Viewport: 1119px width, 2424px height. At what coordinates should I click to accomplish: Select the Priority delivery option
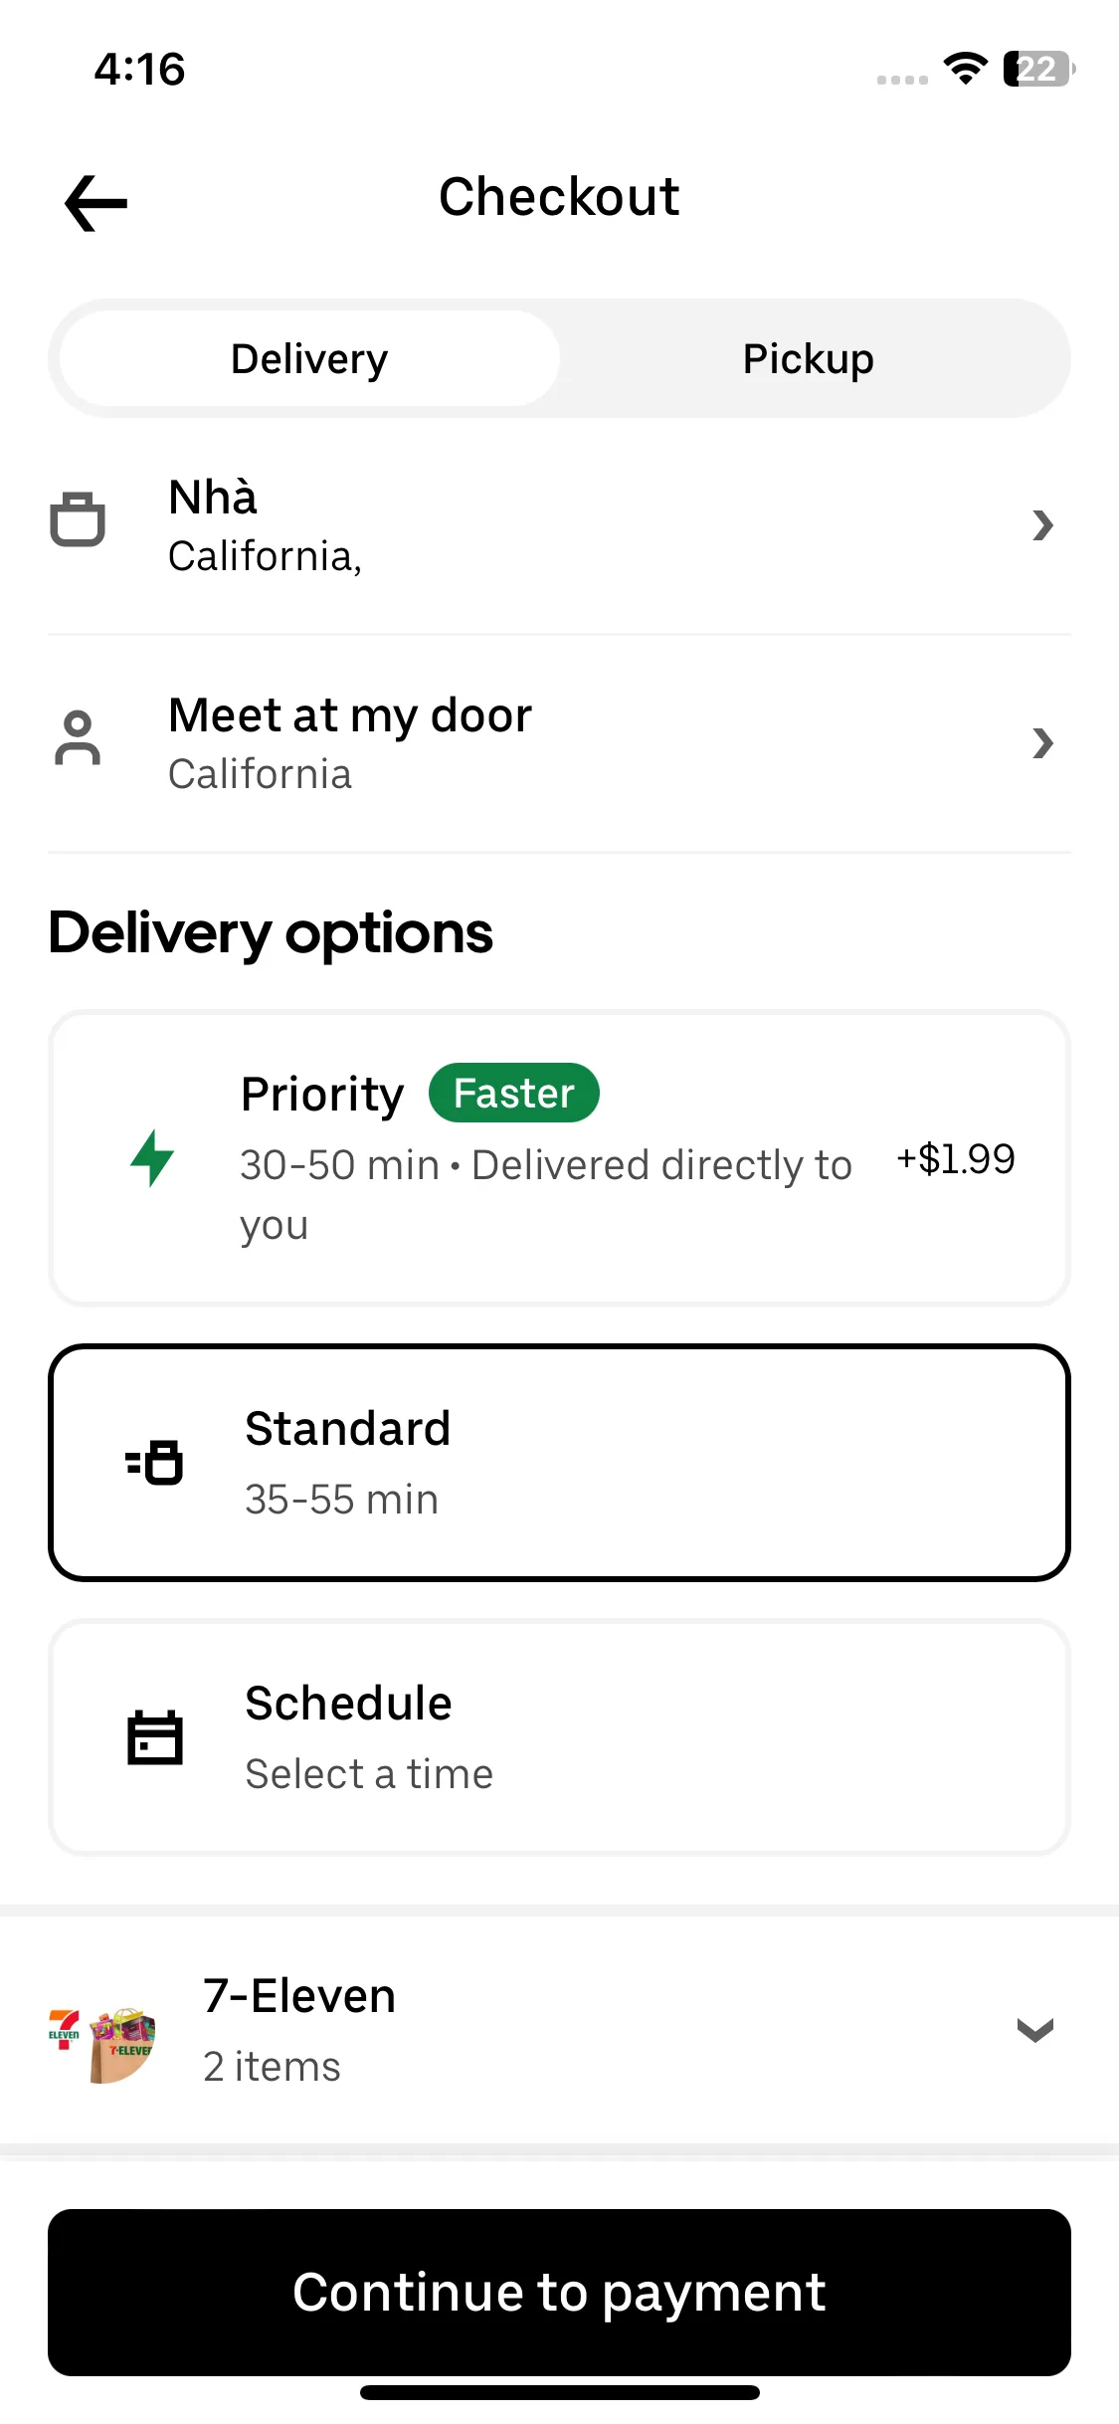click(x=559, y=1158)
